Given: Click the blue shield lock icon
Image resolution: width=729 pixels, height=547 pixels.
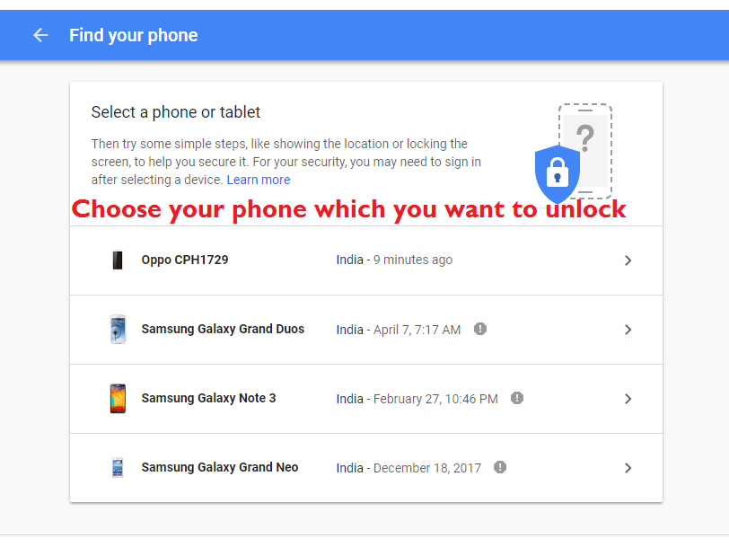Looking at the screenshot, I should pos(557,172).
